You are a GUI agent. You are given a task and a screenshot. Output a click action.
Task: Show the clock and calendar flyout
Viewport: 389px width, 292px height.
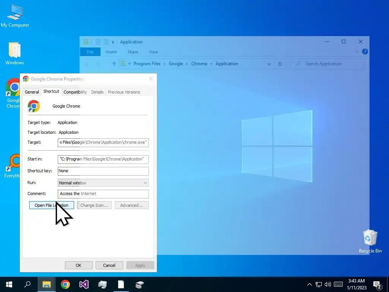pos(356,284)
